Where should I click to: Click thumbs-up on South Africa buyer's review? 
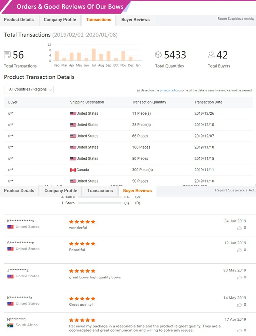pyautogui.click(x=240, y=330)
